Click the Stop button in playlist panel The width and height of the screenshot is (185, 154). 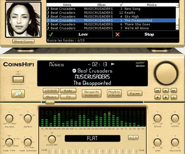coord(146,34)
